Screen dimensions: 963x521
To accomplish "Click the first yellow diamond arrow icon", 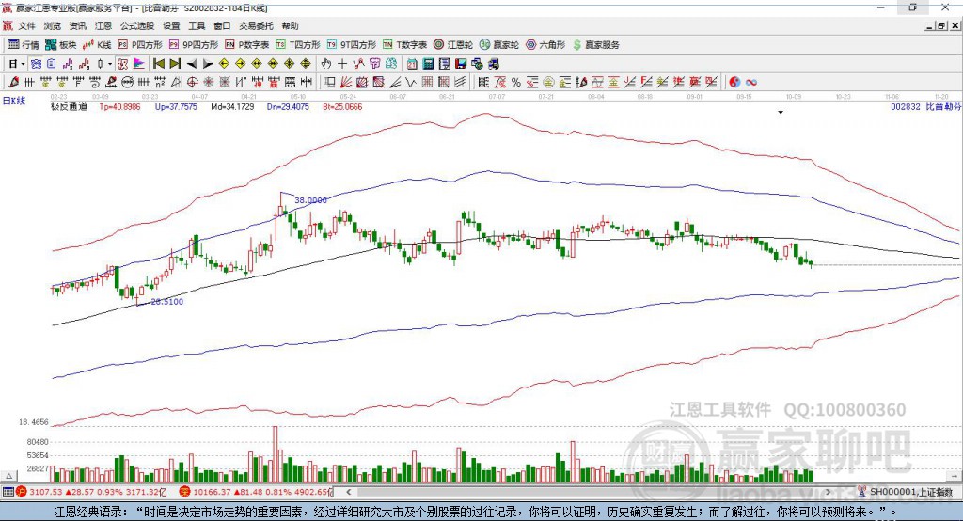I will click(224, 64).
